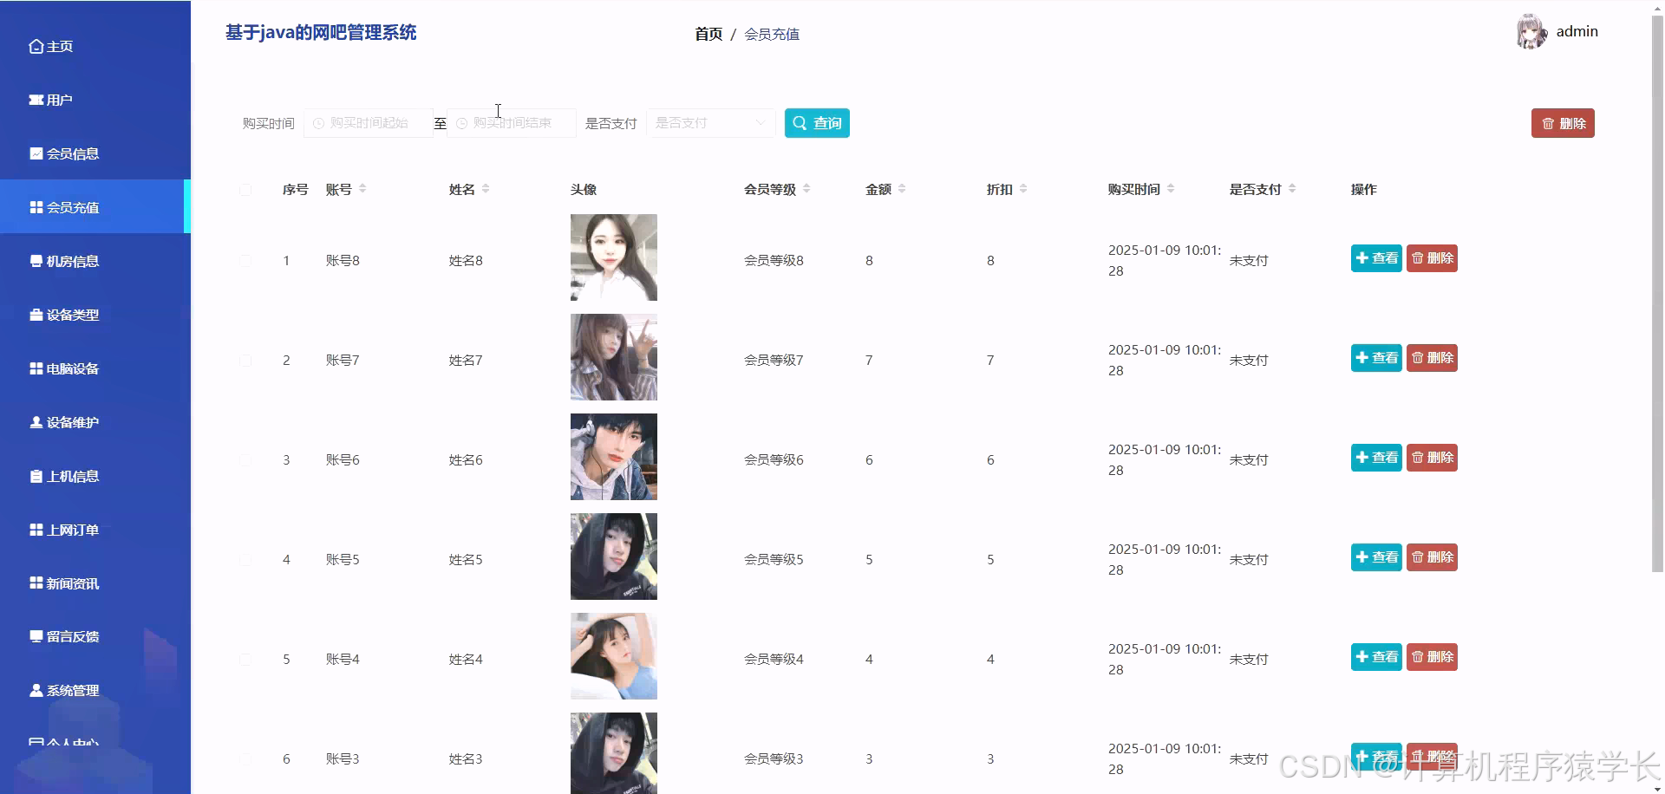1665x794 pixels.
Task: Click the 留言反馈 monitor icon
Action: pos(36,637)
